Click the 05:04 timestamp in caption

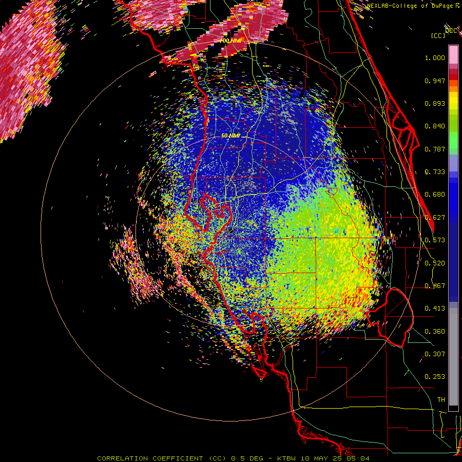(357, 458)
